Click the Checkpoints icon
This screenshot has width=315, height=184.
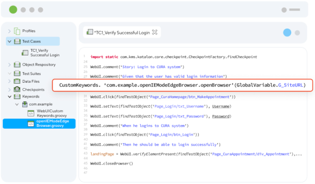coord(17,89)
